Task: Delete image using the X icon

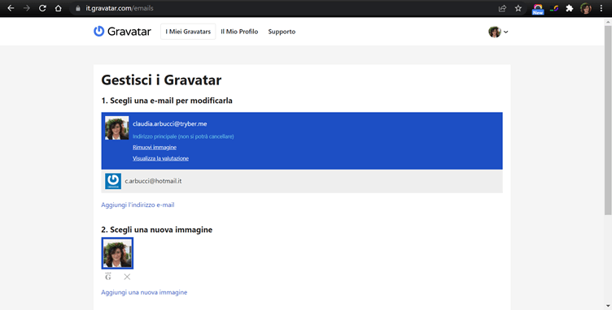Action: [x=127, y=277]
